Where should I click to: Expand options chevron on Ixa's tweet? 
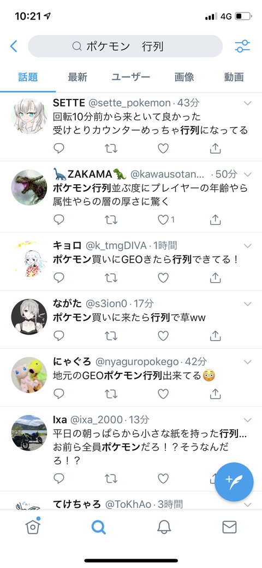pyautogui.click(x=247, y=420)
